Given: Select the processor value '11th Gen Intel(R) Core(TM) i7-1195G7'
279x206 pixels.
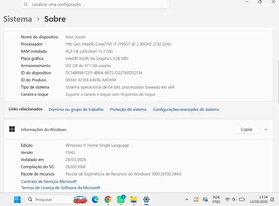Looking at the screenshot, I should [x=118, y=44].
